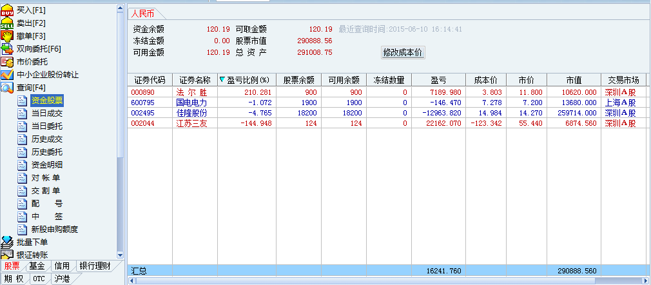
Task: Sort by 市值 column header
Action: pyautogui.click(x=574, y=80)
